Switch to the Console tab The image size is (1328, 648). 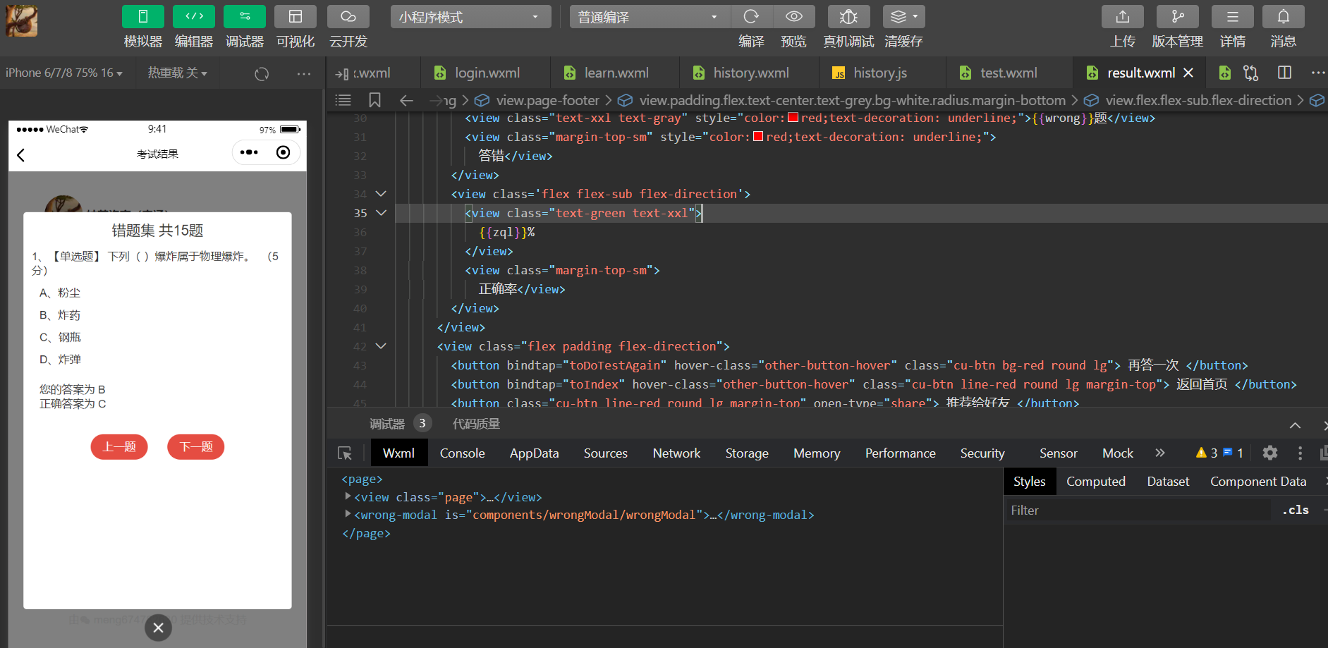click(462, 453)
